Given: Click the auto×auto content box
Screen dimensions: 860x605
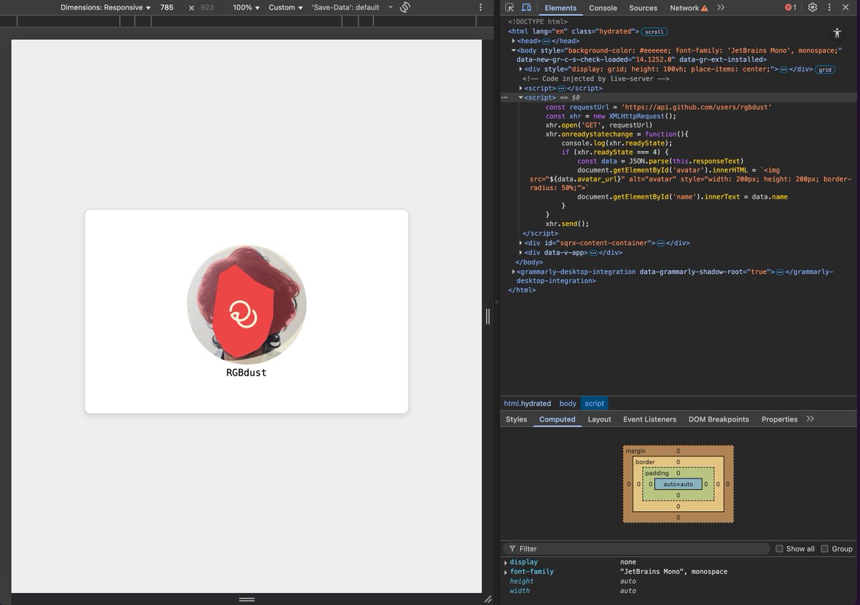Looking at the screenshot, I should (x=678, y=485).
